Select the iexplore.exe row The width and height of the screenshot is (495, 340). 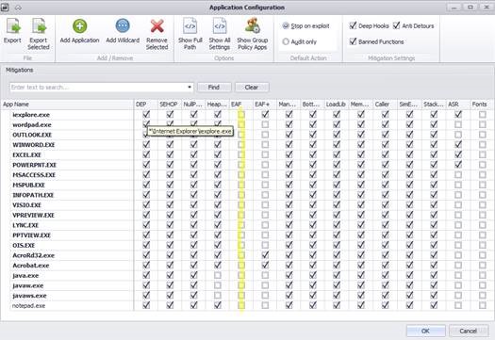coord(252,115)
